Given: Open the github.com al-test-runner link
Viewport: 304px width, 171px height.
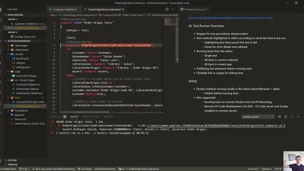Looking at the screenshot, I should (x=250, y=18).
